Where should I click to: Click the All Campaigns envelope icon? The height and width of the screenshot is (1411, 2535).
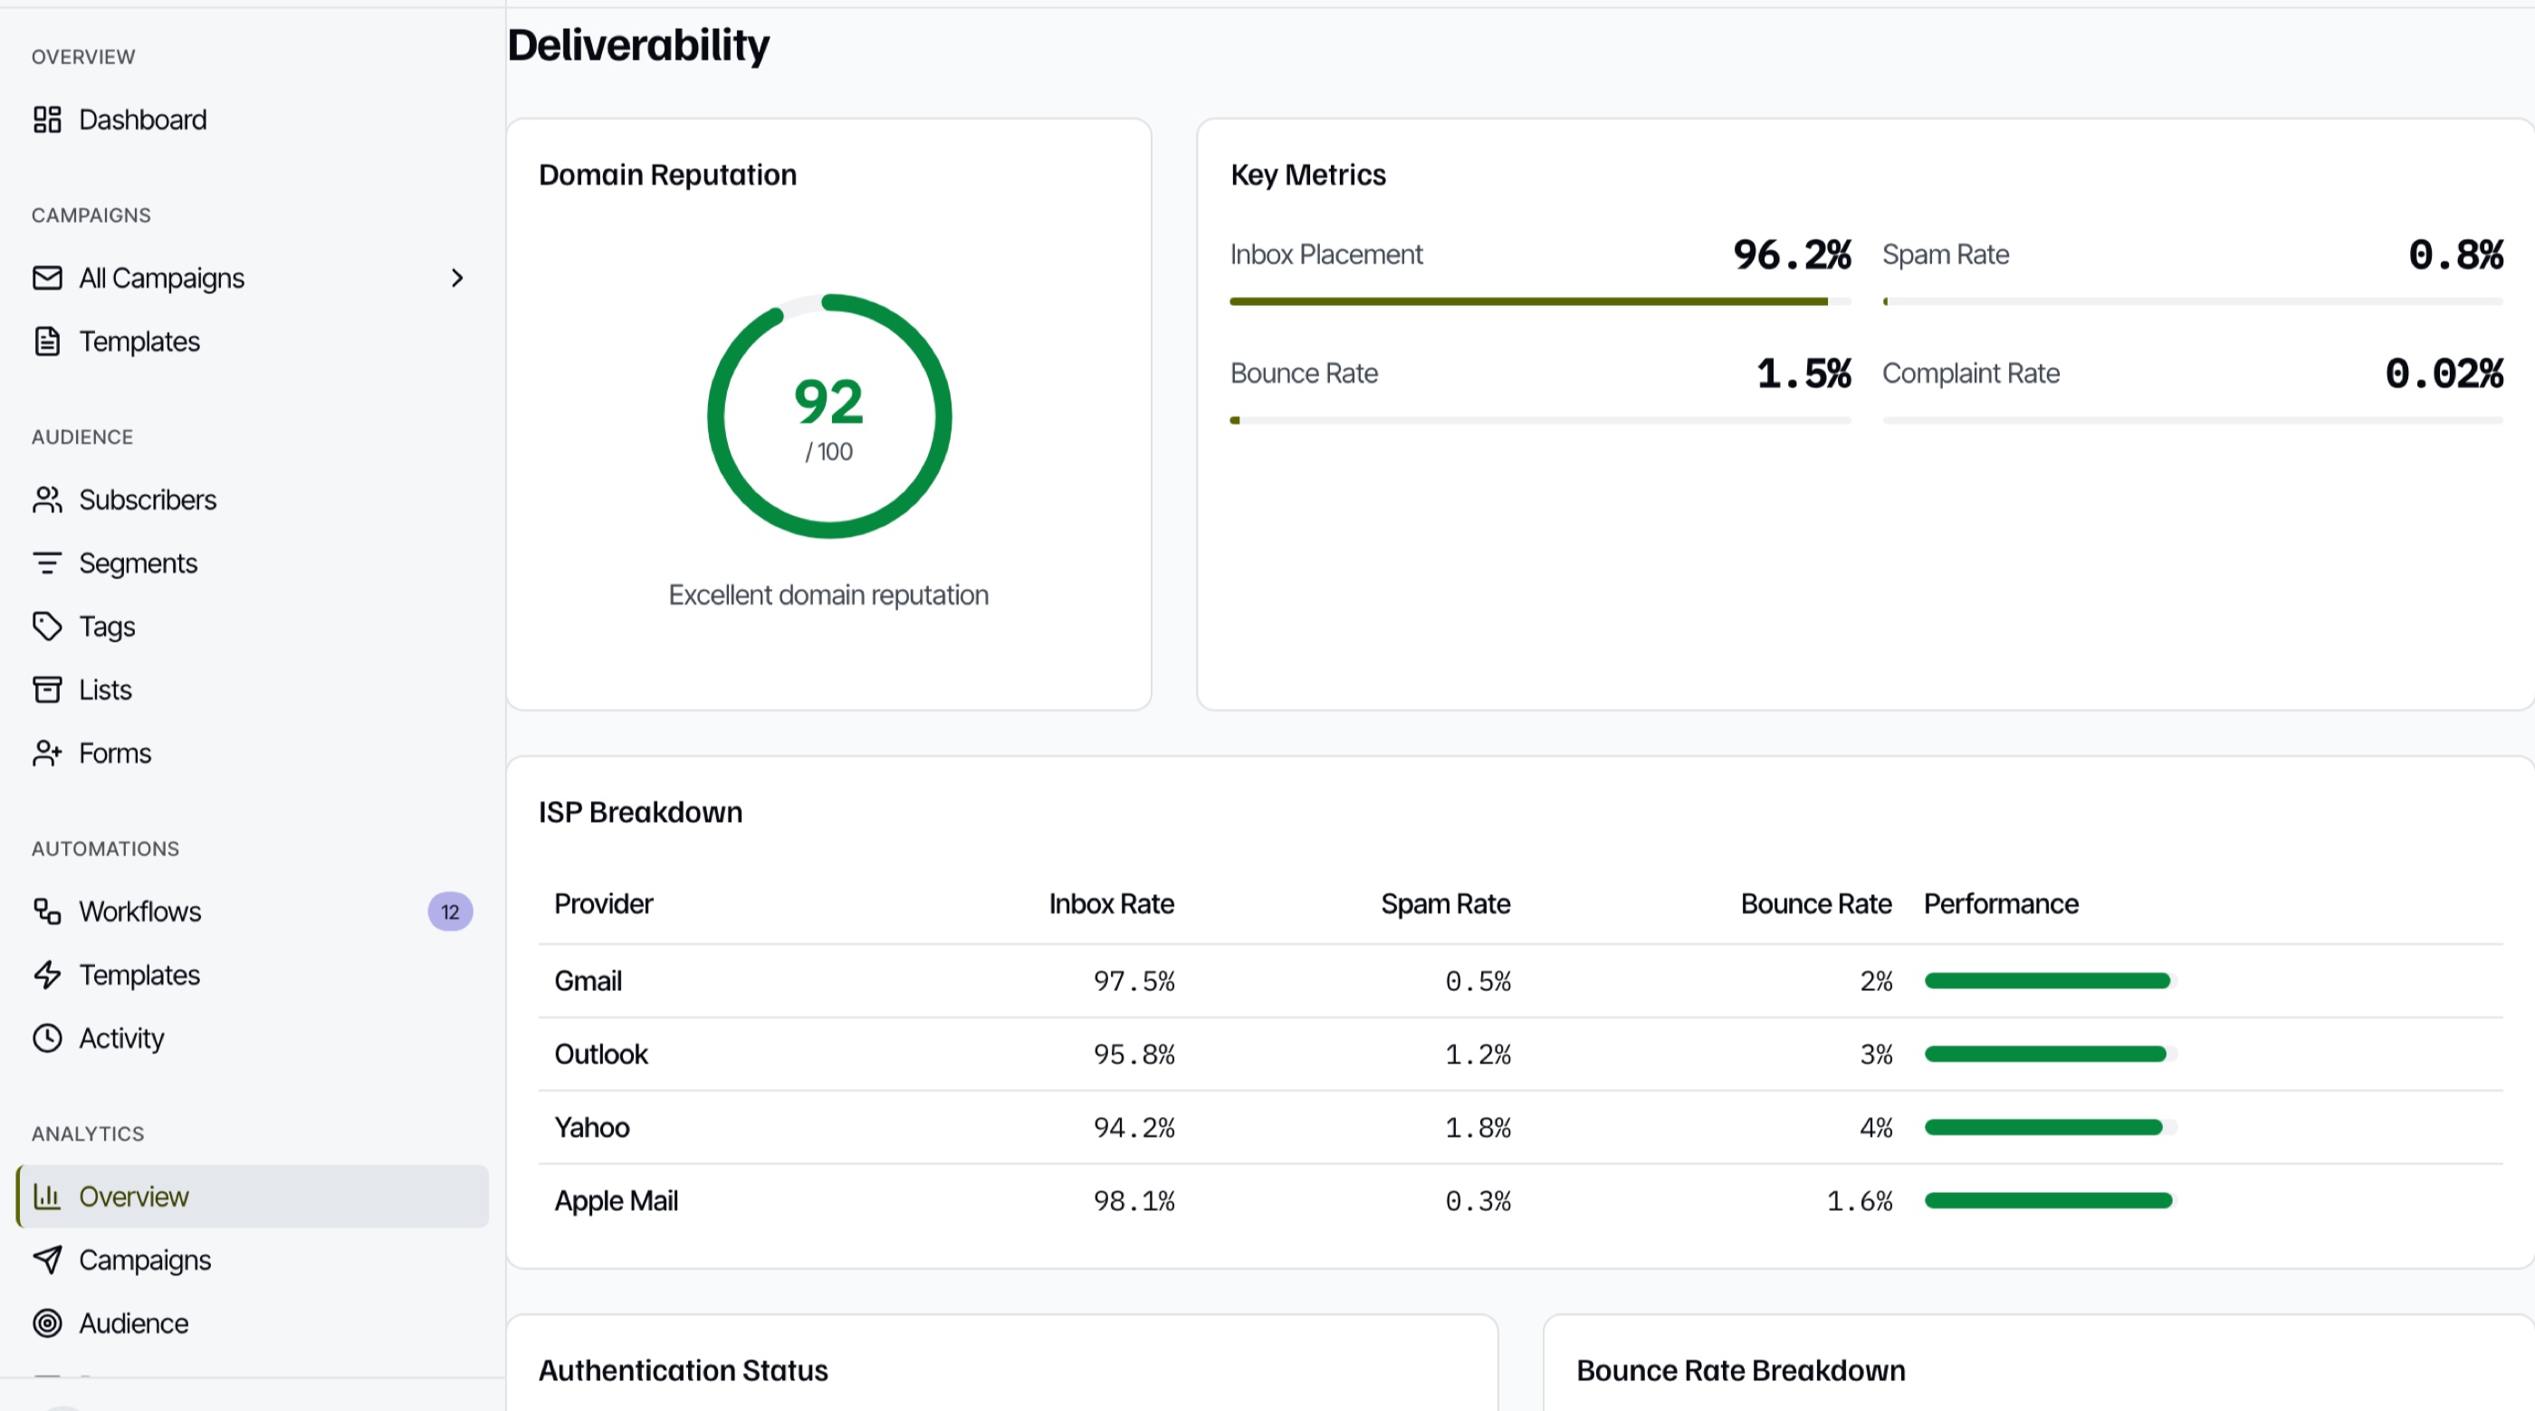pos(47,279)
